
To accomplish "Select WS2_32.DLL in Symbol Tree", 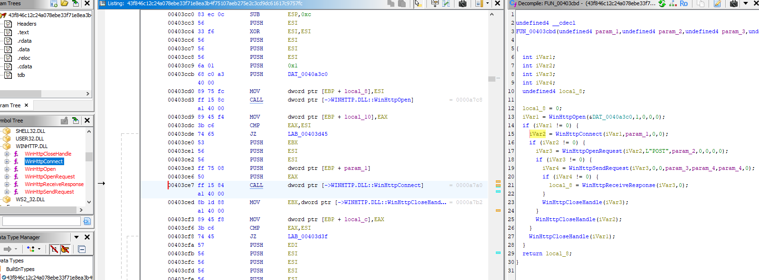I will pos(30,199).
